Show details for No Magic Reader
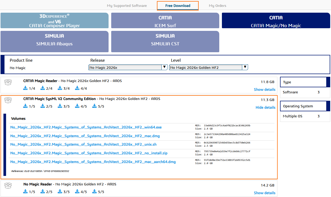This screenshot has width=331, height=197. click(264, 193)
